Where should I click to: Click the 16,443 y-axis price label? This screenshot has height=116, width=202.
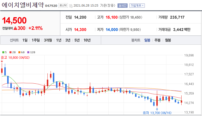tap(189, 84)
